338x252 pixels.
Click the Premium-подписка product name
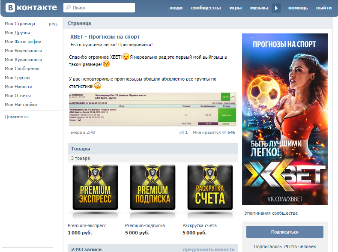[x=145, y=225]
